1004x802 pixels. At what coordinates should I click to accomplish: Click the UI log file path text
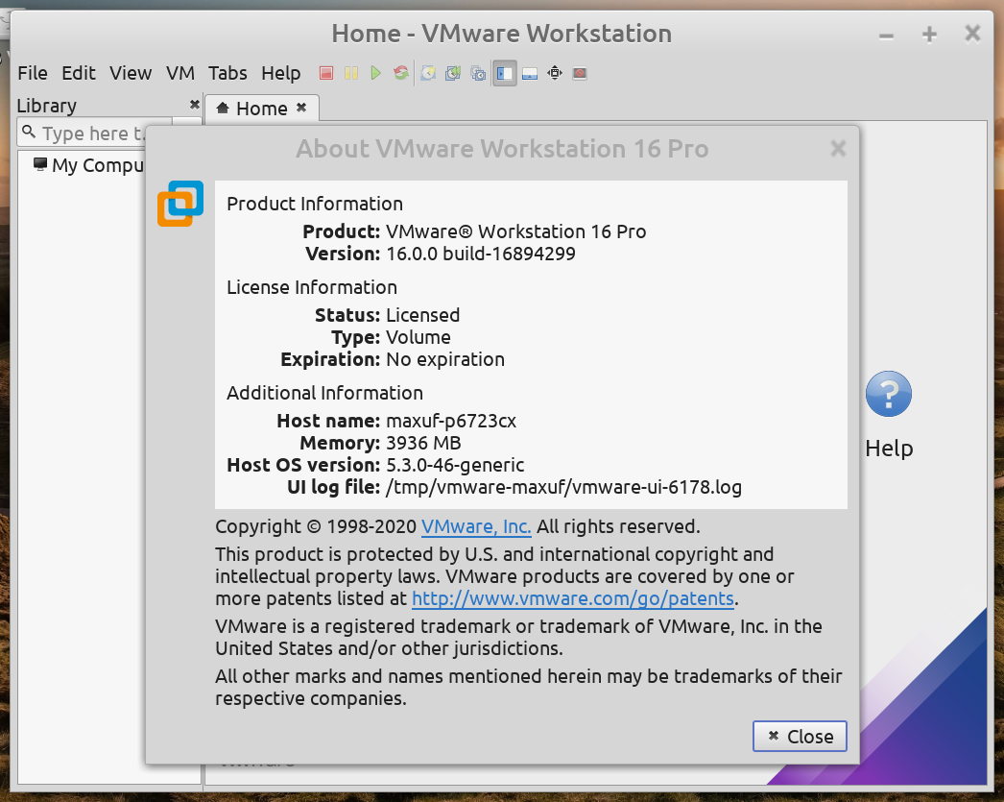(x=563, y=488)
